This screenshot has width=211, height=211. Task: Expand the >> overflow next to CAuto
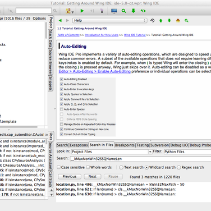(46, 135)
